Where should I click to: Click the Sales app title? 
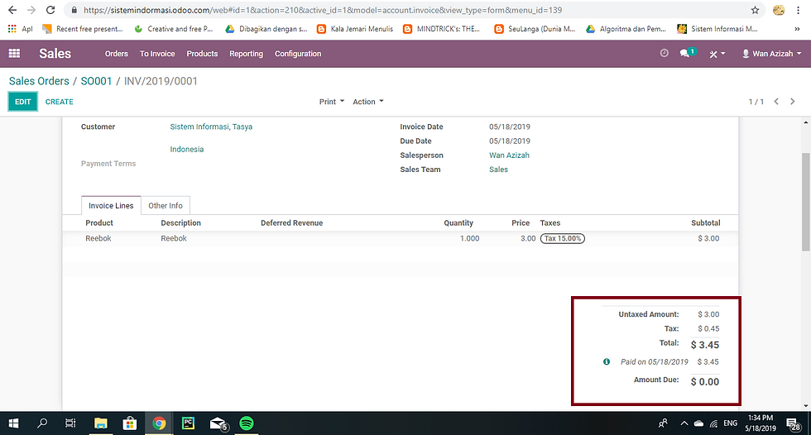click(x=55, y=53)
